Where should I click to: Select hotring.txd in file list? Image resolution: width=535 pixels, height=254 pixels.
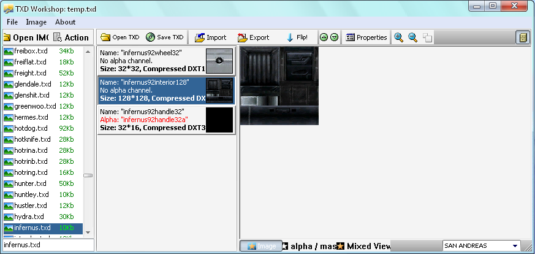coord(43,172)
